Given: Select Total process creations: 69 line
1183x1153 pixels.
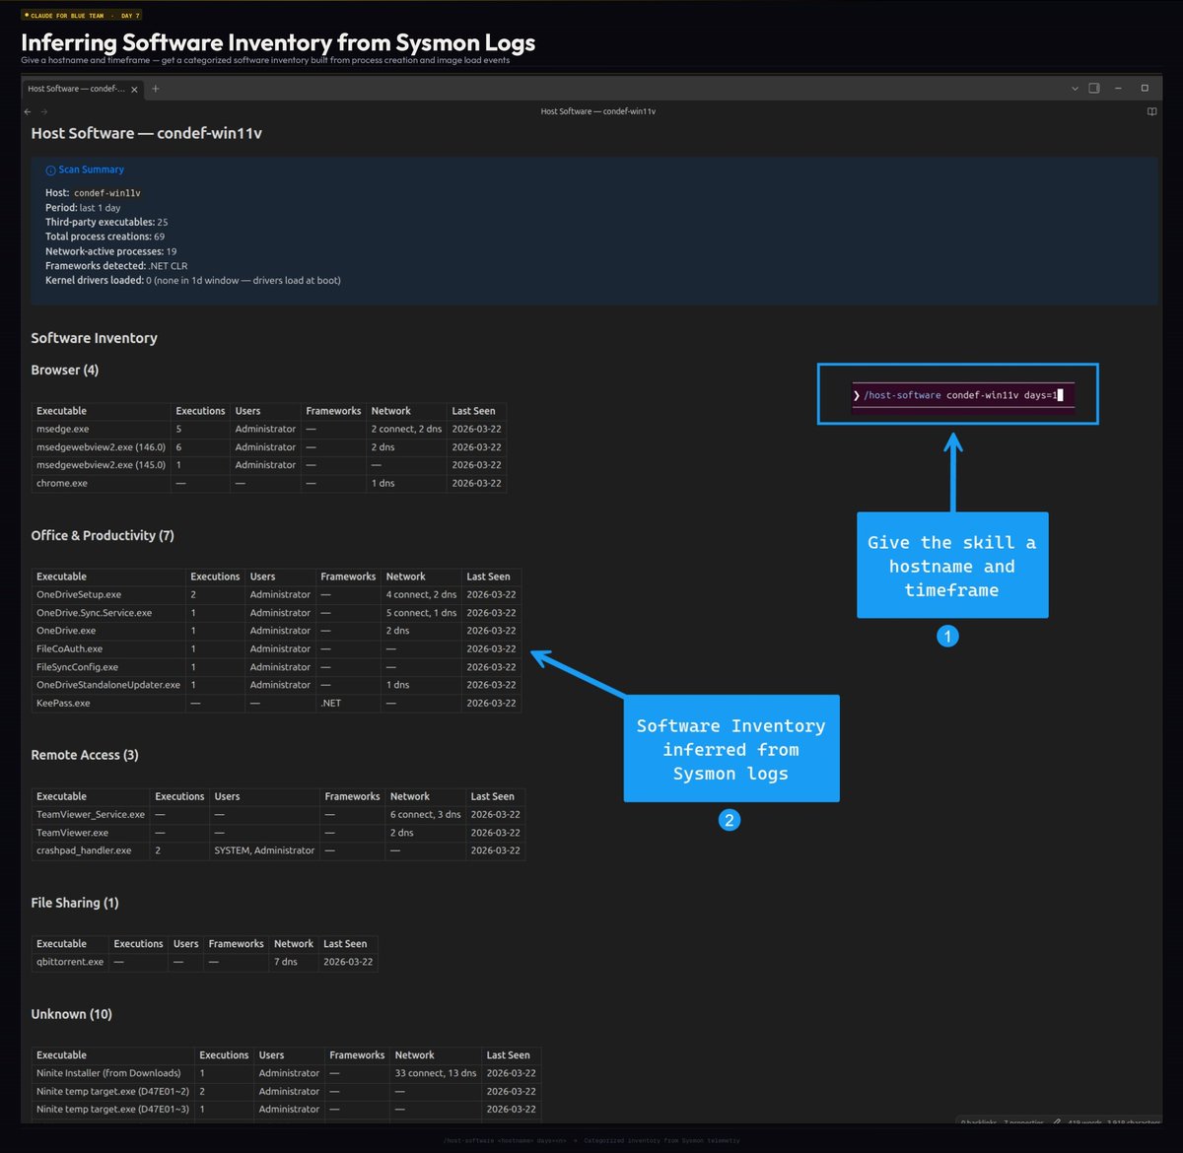Looking at the screenshot, I should tap(104, 237).
